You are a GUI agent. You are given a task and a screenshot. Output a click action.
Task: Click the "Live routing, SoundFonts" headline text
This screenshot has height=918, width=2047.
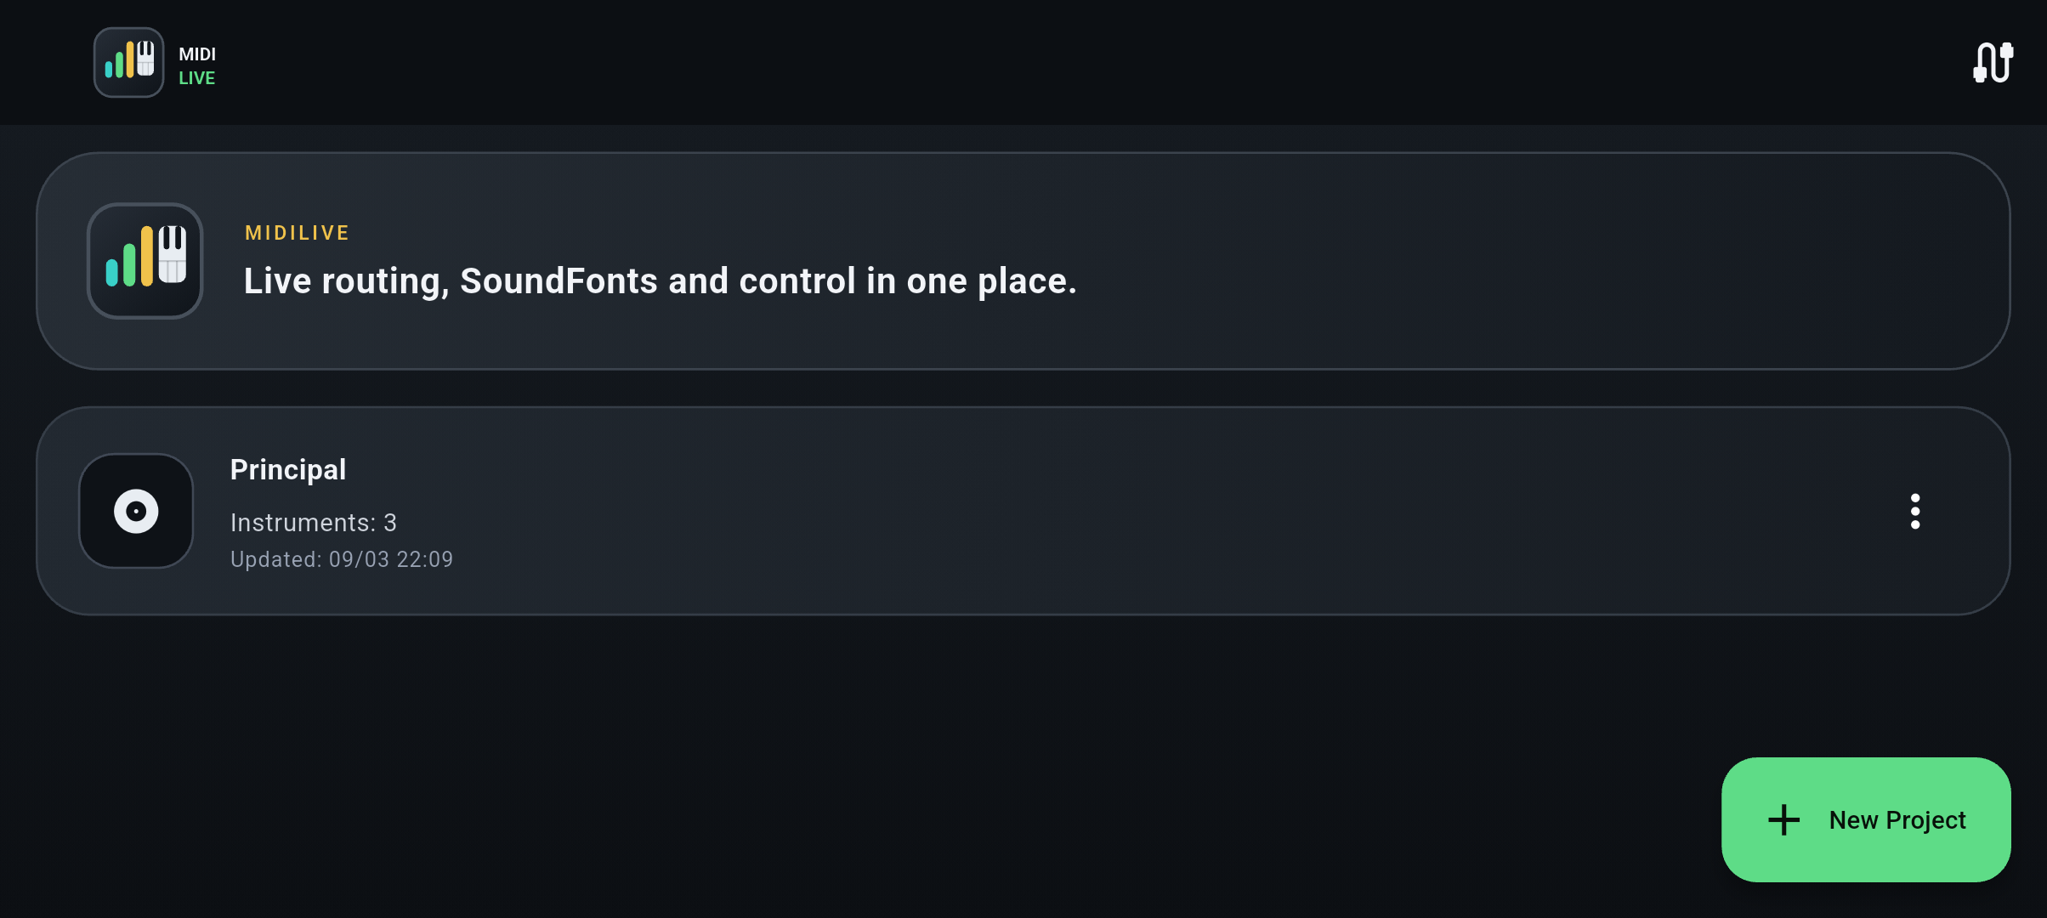coord(660,281)
